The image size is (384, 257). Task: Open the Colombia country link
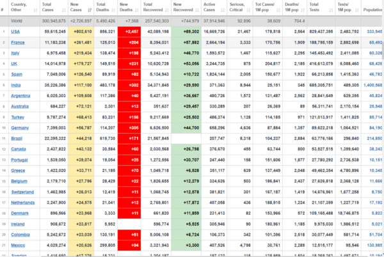[20, 235]
